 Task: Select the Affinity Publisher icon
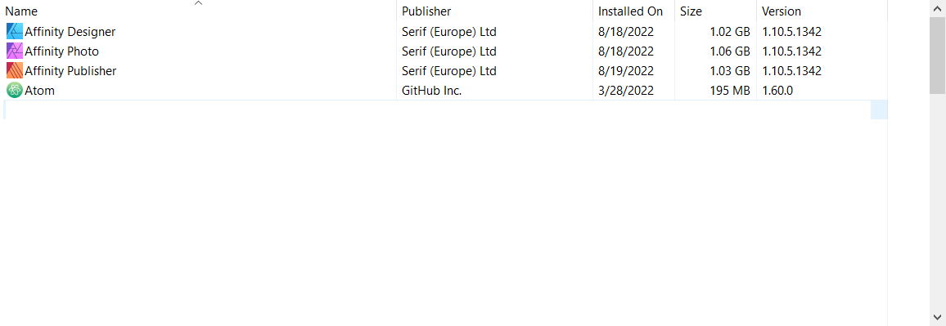click(15, 71)
